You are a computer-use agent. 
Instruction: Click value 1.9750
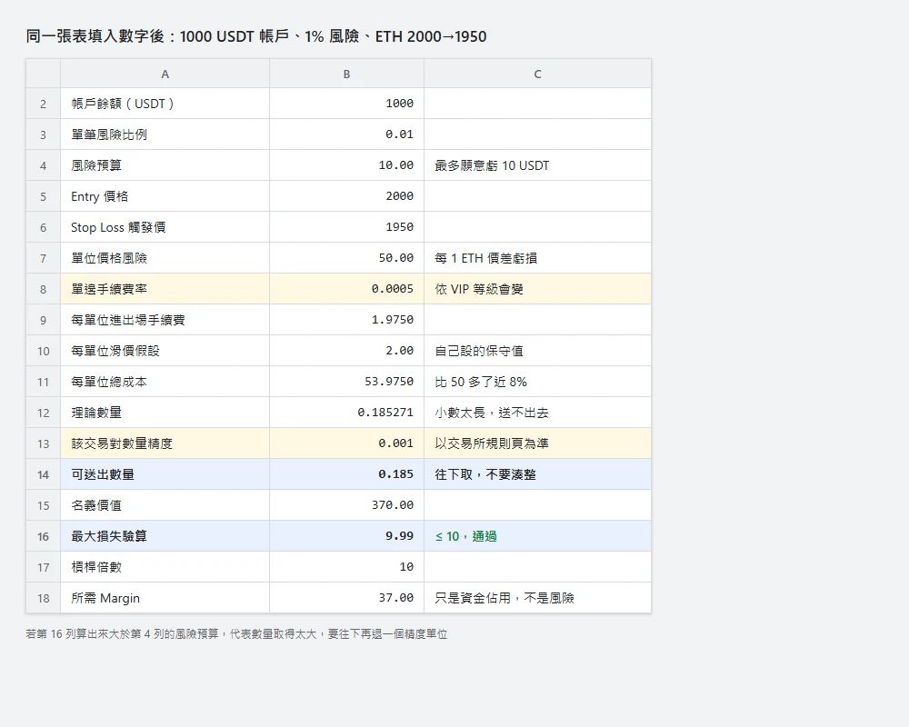point(346,320)
